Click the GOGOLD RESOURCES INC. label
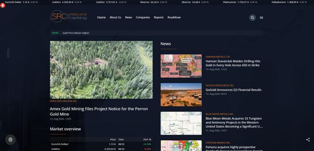This screenshot has width=314, height=151. tap(220, 86)
